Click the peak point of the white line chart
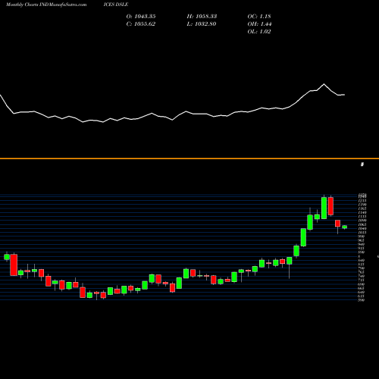Screen dimensions: 379x379 click(x=324, y=84)
